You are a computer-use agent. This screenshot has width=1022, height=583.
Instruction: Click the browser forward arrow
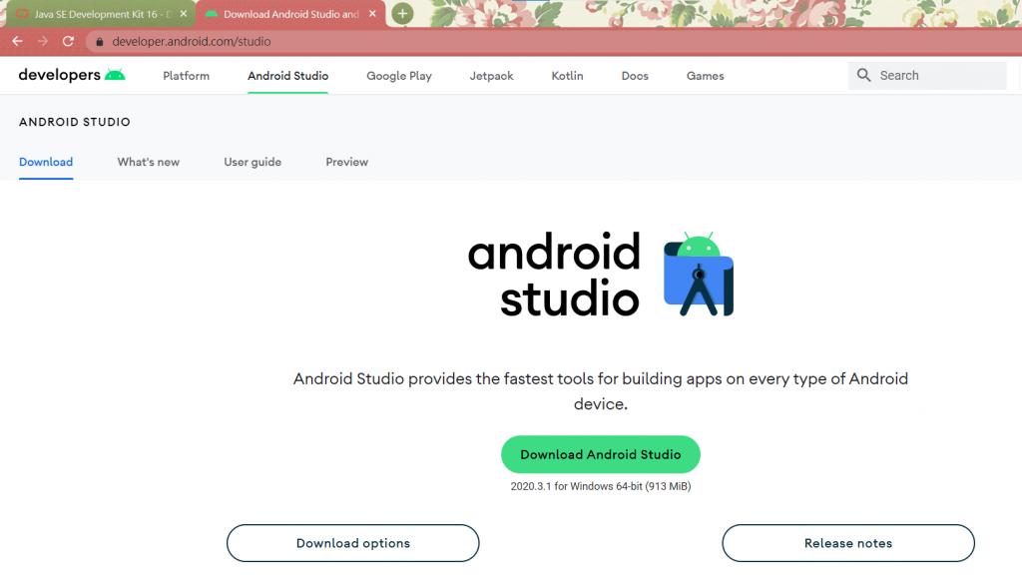[x=43, y=41]
